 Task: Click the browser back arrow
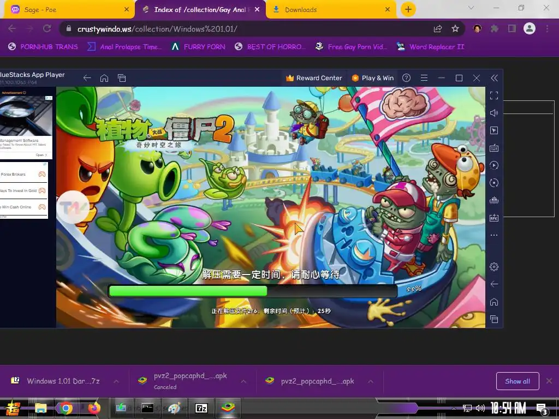pyautogui.click(x=12, y=28)
